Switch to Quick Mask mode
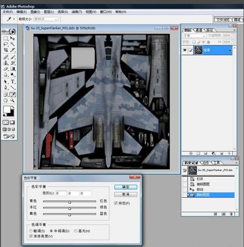Viewport: 244px width, 247px height. 12,123
